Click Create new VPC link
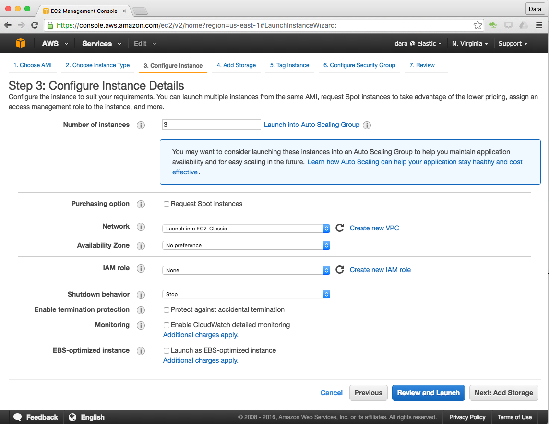This screenshot has width=549, height=424. coord(374,228)
